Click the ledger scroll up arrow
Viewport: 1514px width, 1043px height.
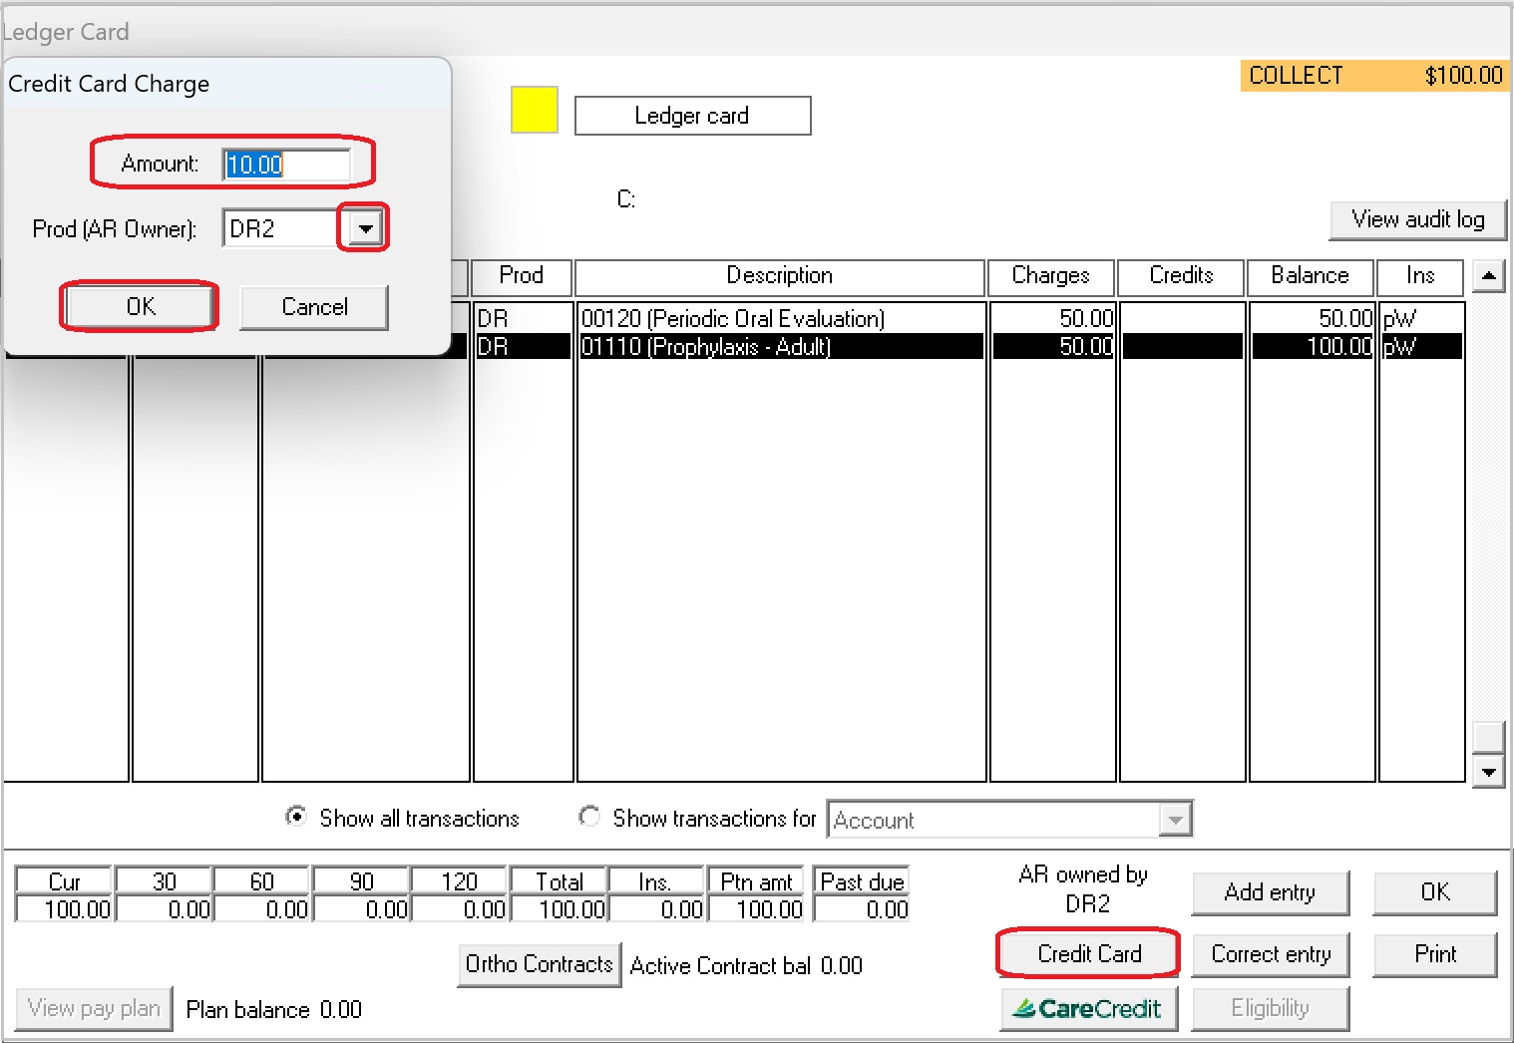click(x=1488, y=275)
